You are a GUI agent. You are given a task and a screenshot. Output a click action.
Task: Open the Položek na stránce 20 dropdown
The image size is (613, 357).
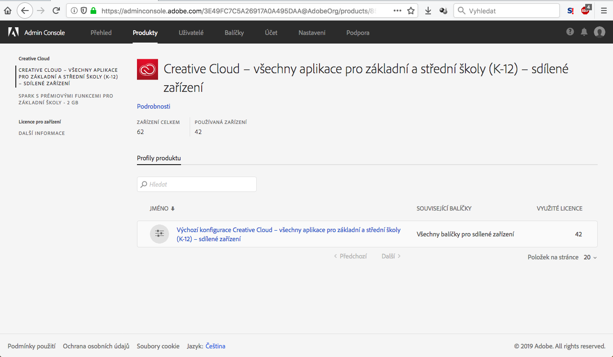tap(590, 257)
